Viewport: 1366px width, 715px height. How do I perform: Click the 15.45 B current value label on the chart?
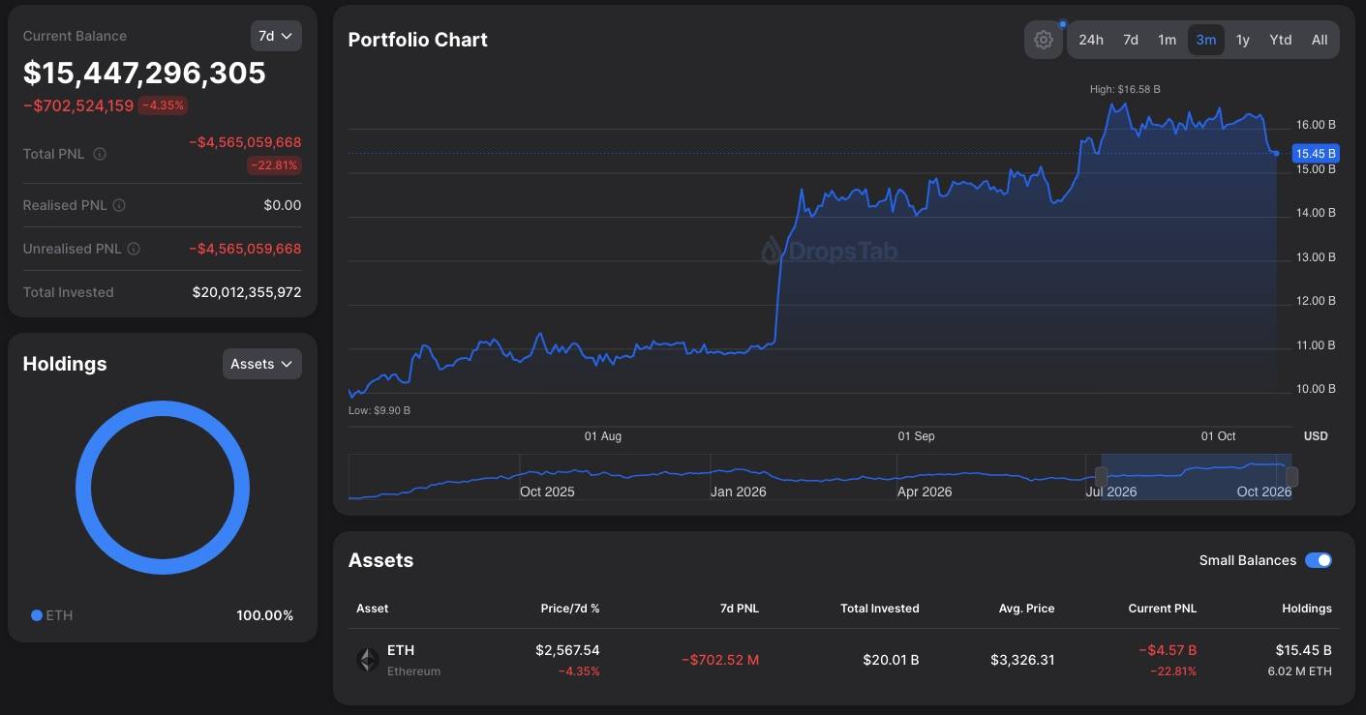tap(1316, 153)
